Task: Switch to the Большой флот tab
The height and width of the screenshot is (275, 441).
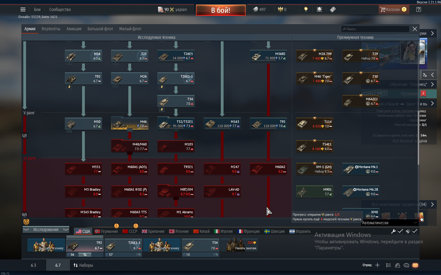Action: pyautogui.click(x=100, y=29)
